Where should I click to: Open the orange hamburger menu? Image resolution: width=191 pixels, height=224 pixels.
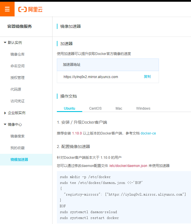pos(7,9)
